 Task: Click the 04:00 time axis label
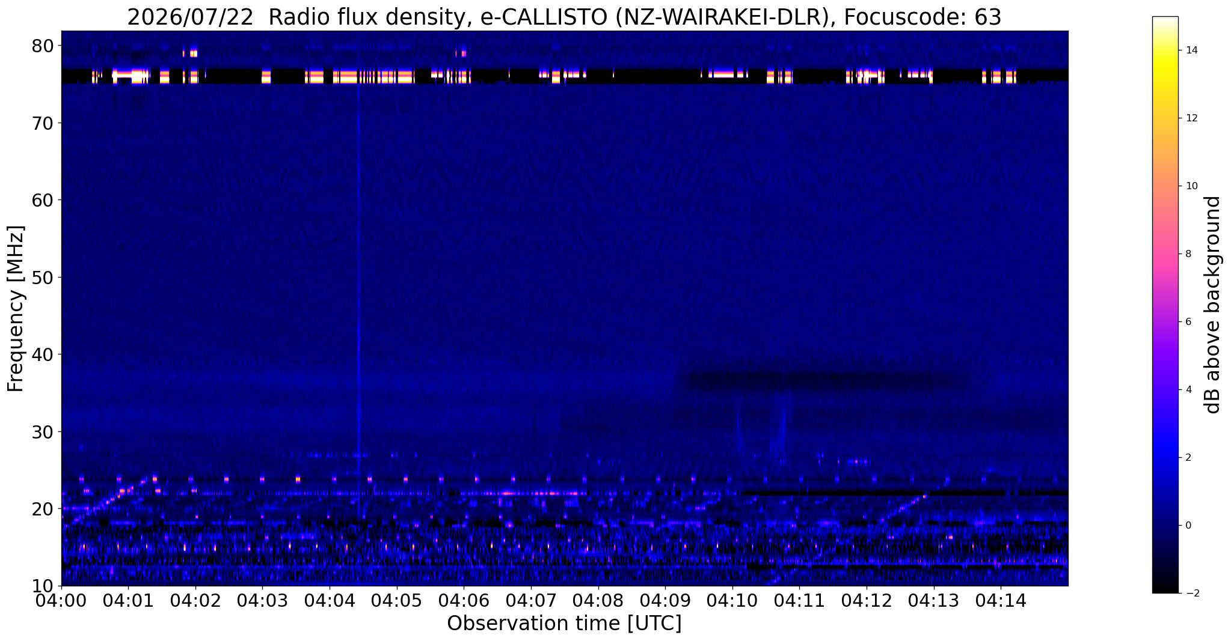coord(61,601)
